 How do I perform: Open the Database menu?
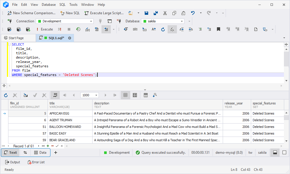pos(49,5)
